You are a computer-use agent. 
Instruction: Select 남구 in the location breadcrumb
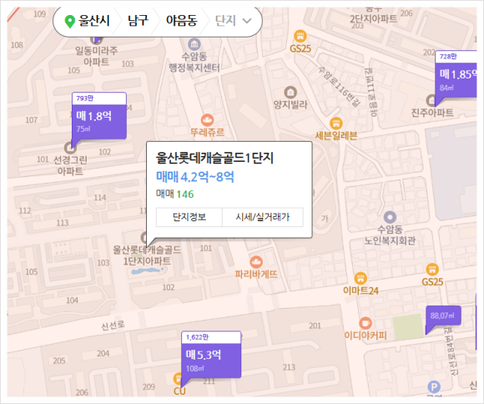click(x=138, y=21)
